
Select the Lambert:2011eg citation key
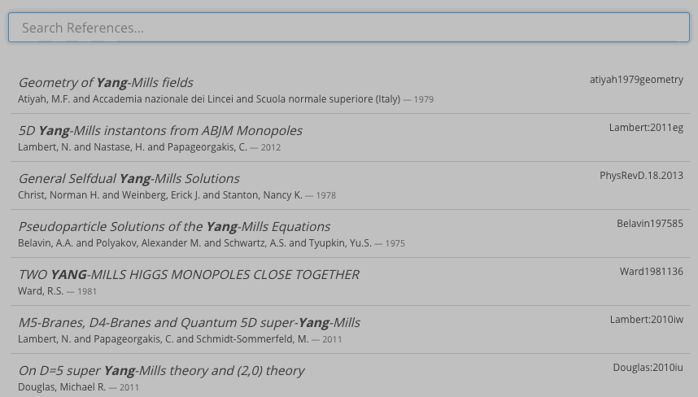coord(646,128)
